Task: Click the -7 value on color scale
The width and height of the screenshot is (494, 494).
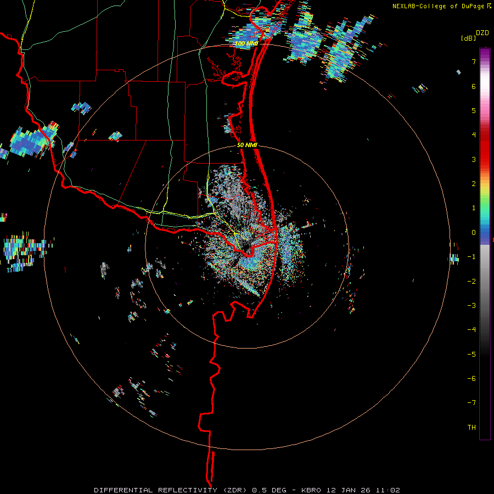Action: [x=471, y=403]
